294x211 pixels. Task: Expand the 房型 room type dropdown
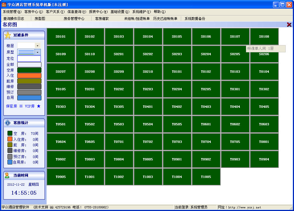(37, 52)
